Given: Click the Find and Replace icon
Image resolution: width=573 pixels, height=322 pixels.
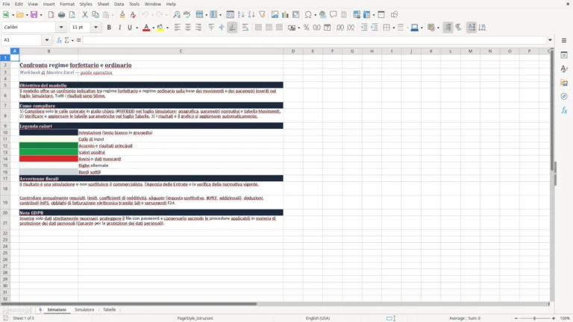Looking at the screenshot, I should click(177, 15).
